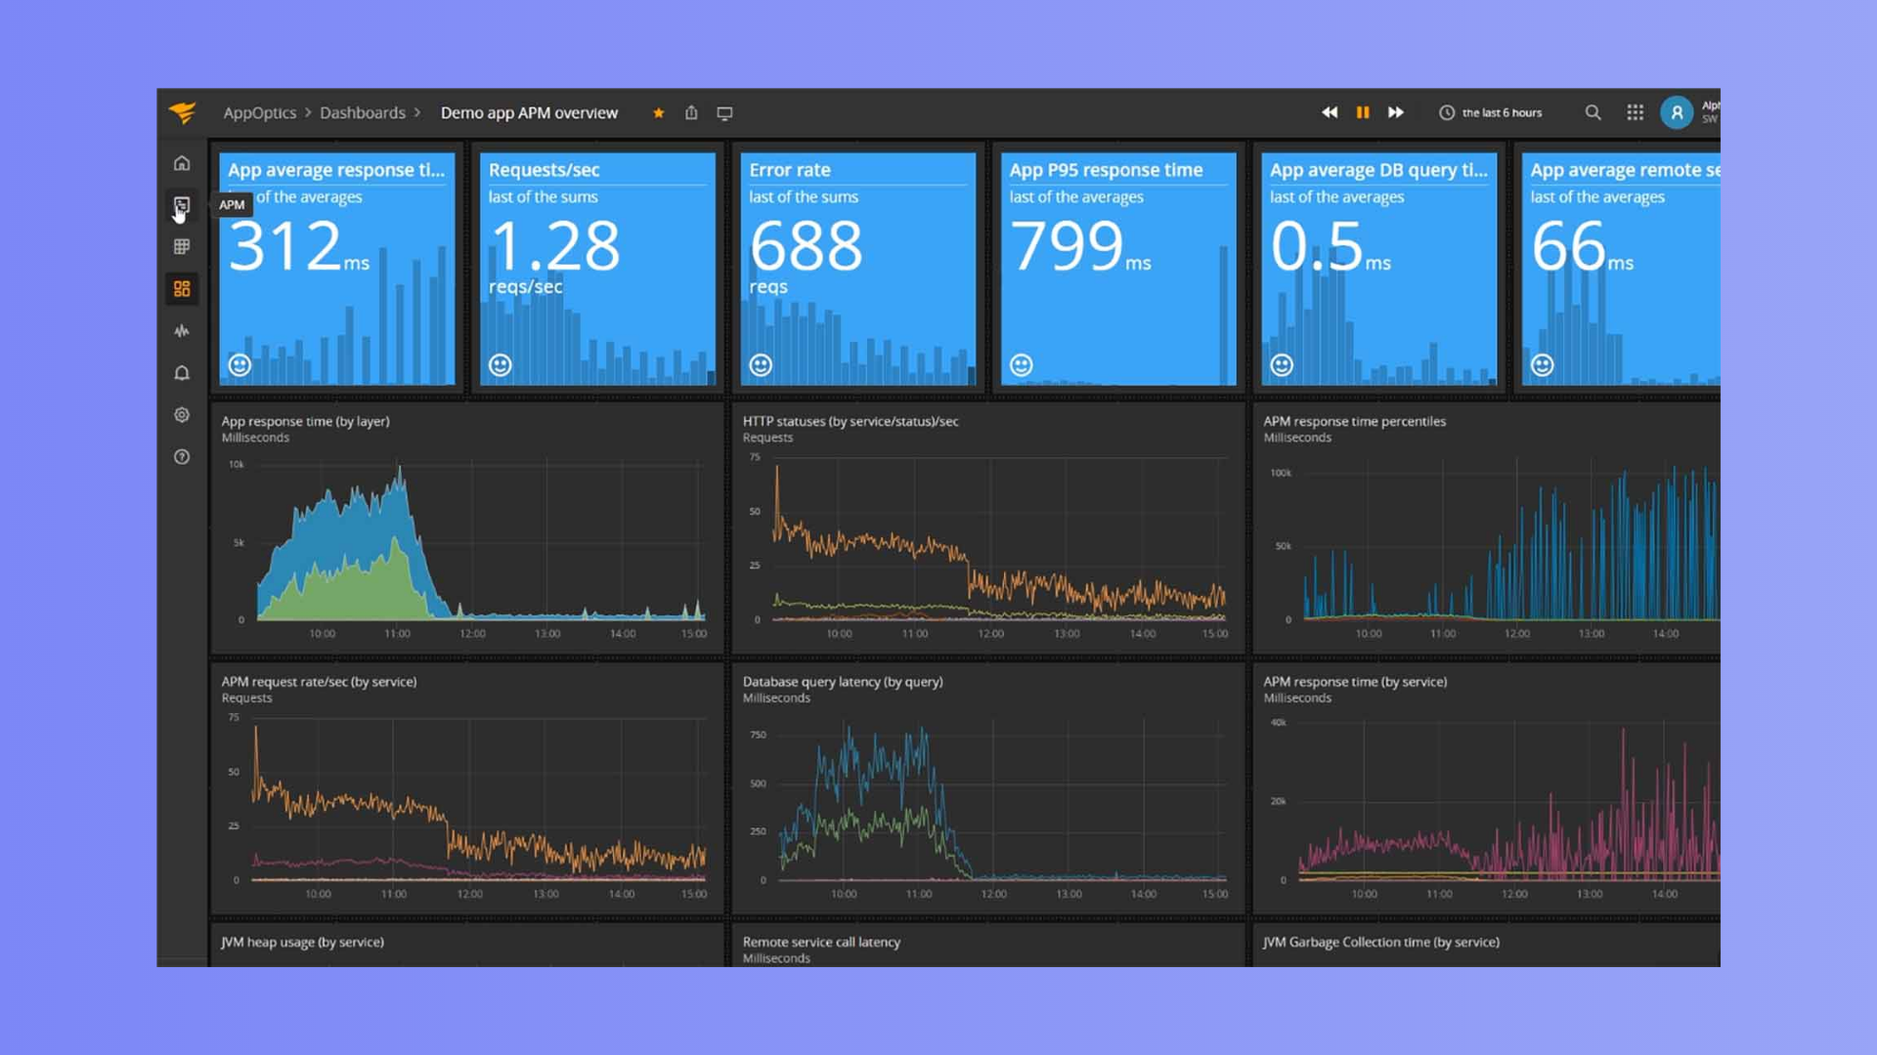Open the App P95 response time tile
Screen dimensions: 1877x1055
(1118, 269)
